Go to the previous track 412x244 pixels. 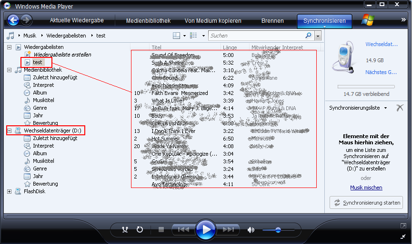(183, 230)
